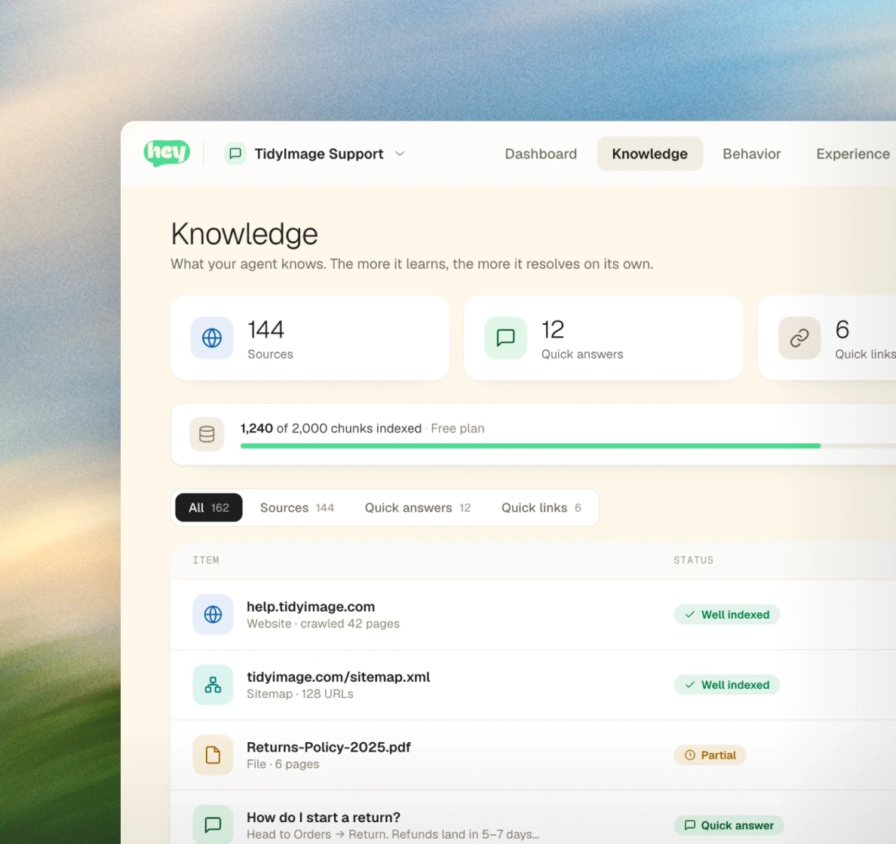Screen dimensions: 896x844
Task: Click the 'Free plan' label
Action: (x=458, y=428)
